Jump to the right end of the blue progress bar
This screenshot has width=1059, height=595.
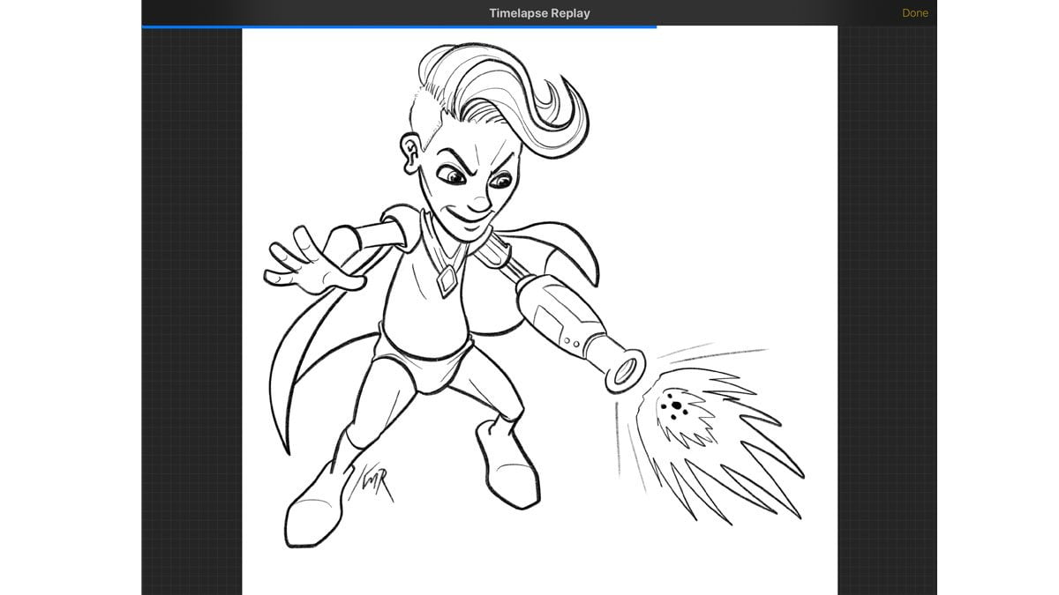655,26
